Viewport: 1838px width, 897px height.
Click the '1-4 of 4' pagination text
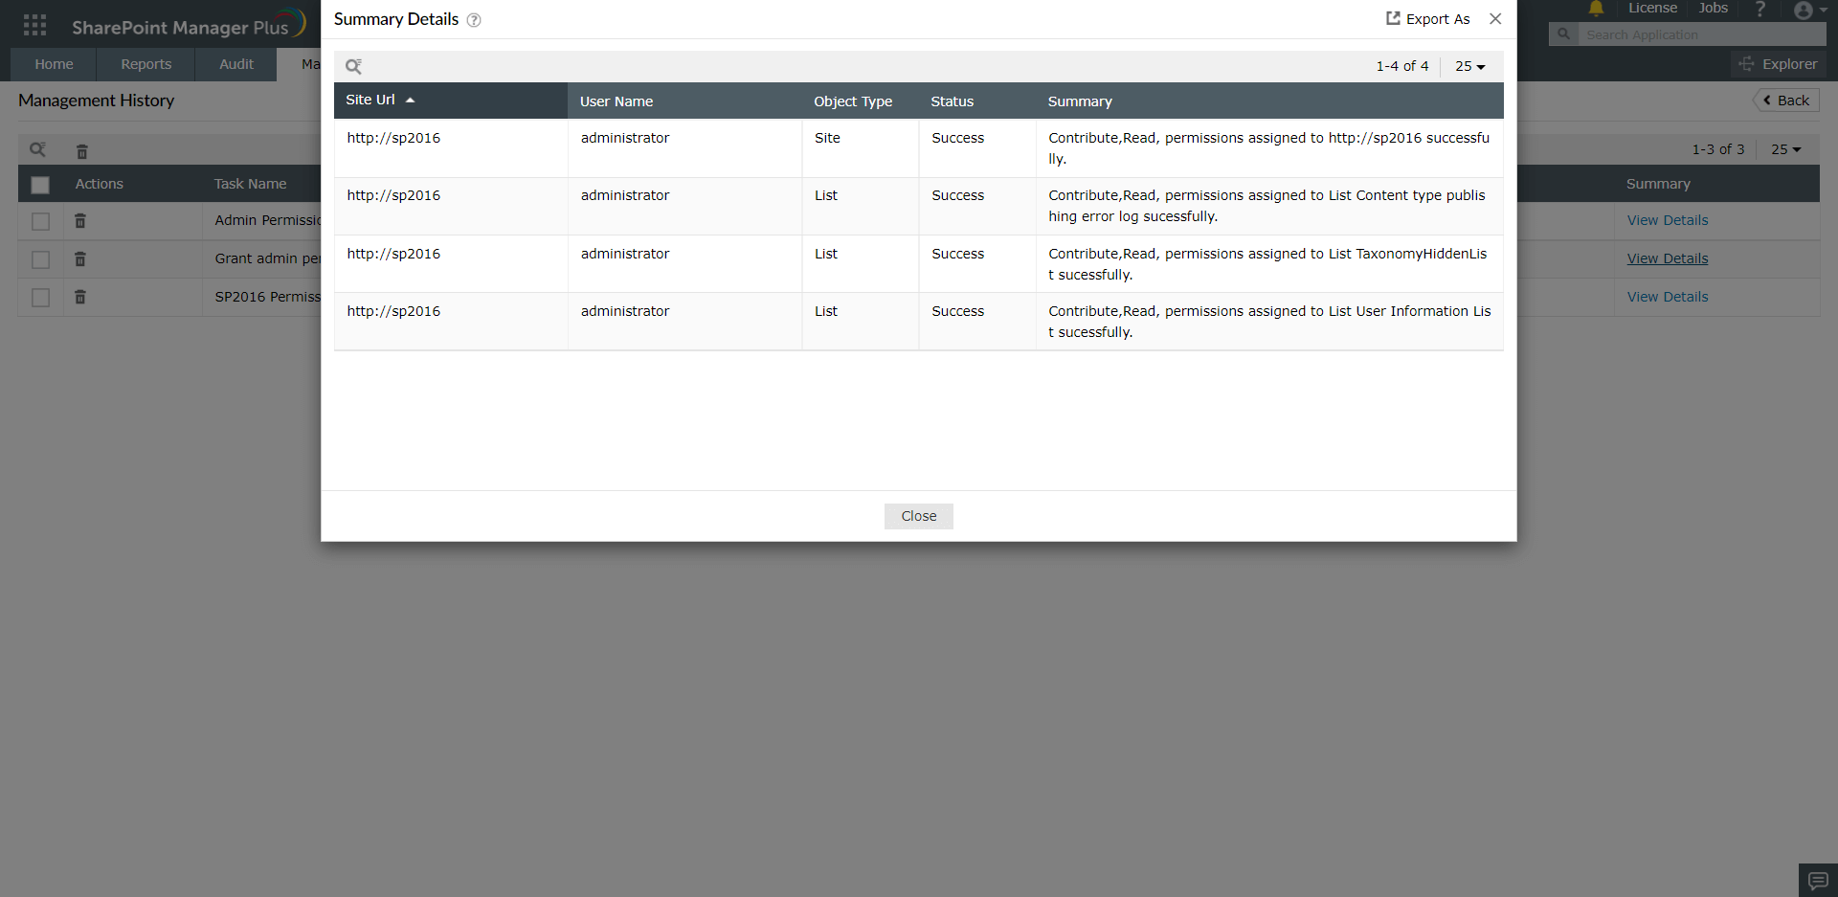(x=1402, y=66)
